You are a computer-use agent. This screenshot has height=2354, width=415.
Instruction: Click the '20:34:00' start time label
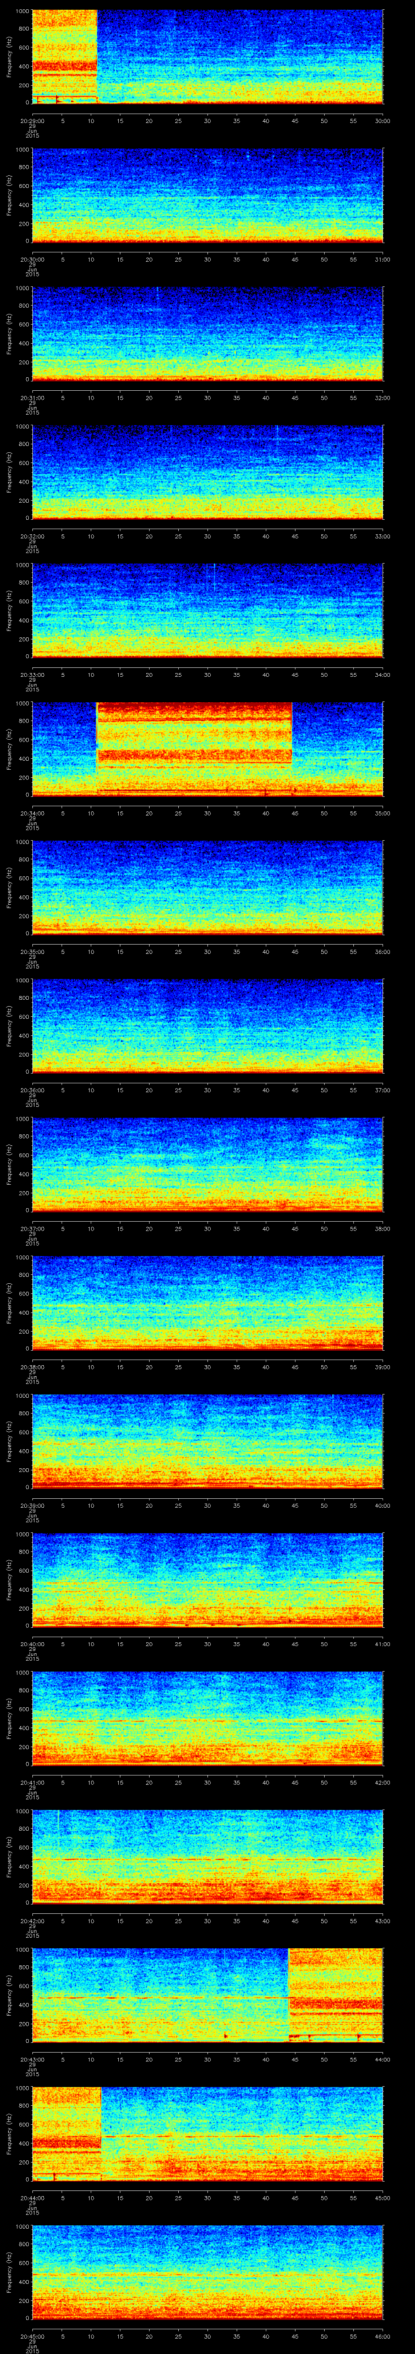(32, 813)
